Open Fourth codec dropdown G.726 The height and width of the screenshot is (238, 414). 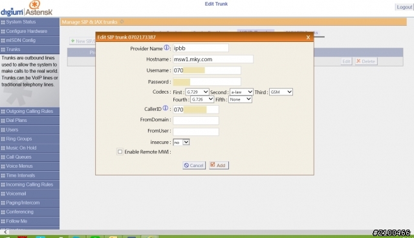pos(202,99)
